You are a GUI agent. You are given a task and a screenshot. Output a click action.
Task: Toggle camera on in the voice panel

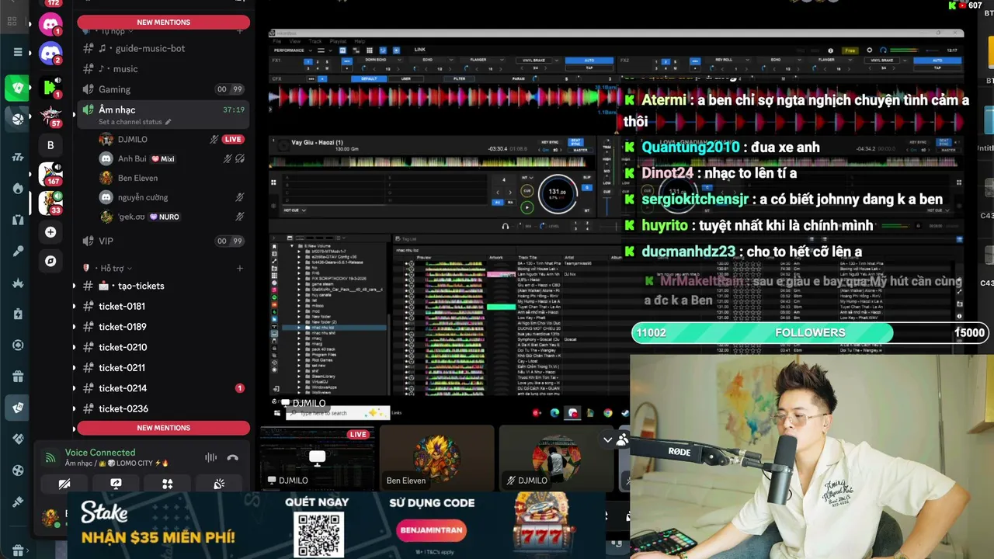pyautogui.click(x=64, y=484)
